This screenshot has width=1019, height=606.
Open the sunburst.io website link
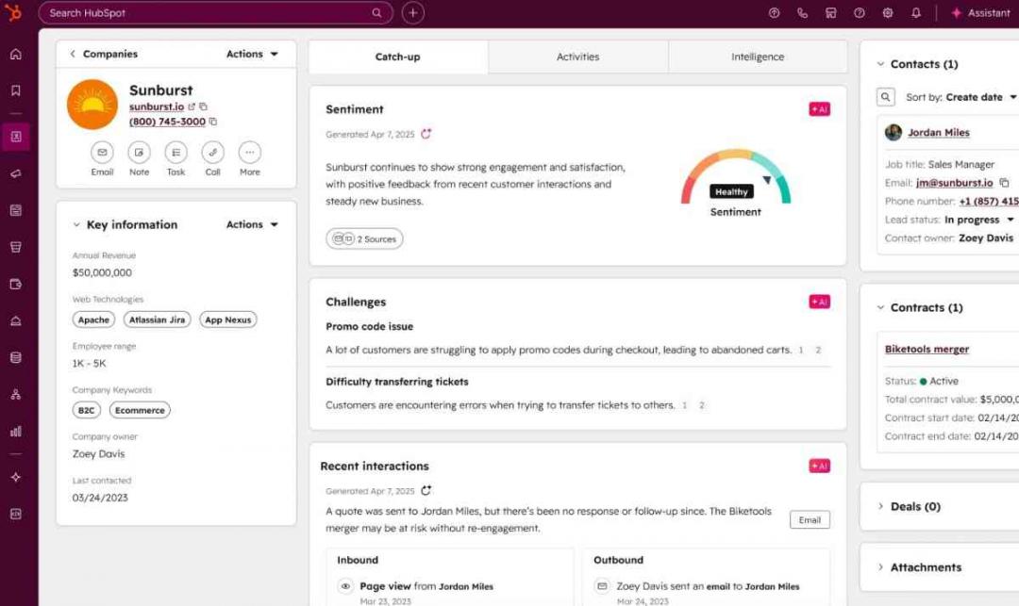pos(157,106)
